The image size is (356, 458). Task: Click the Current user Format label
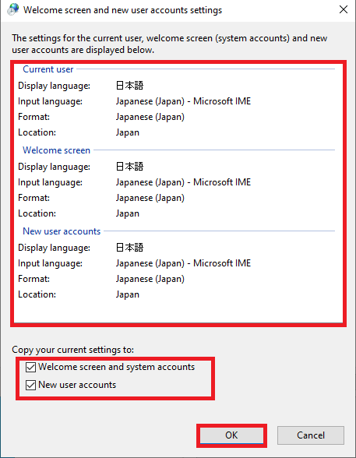[33, 117]
